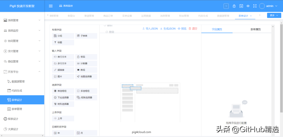Select the 计数器 input field

click(86, 64)
